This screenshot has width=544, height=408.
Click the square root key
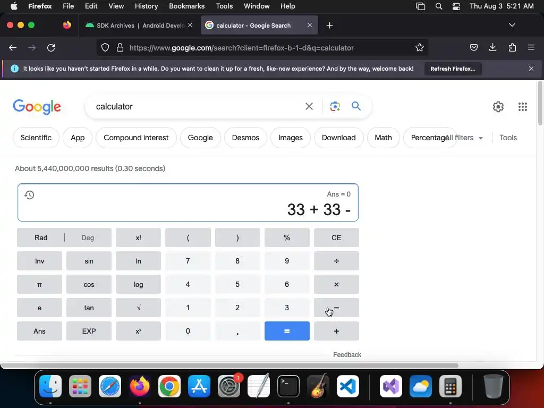(139, 308)
